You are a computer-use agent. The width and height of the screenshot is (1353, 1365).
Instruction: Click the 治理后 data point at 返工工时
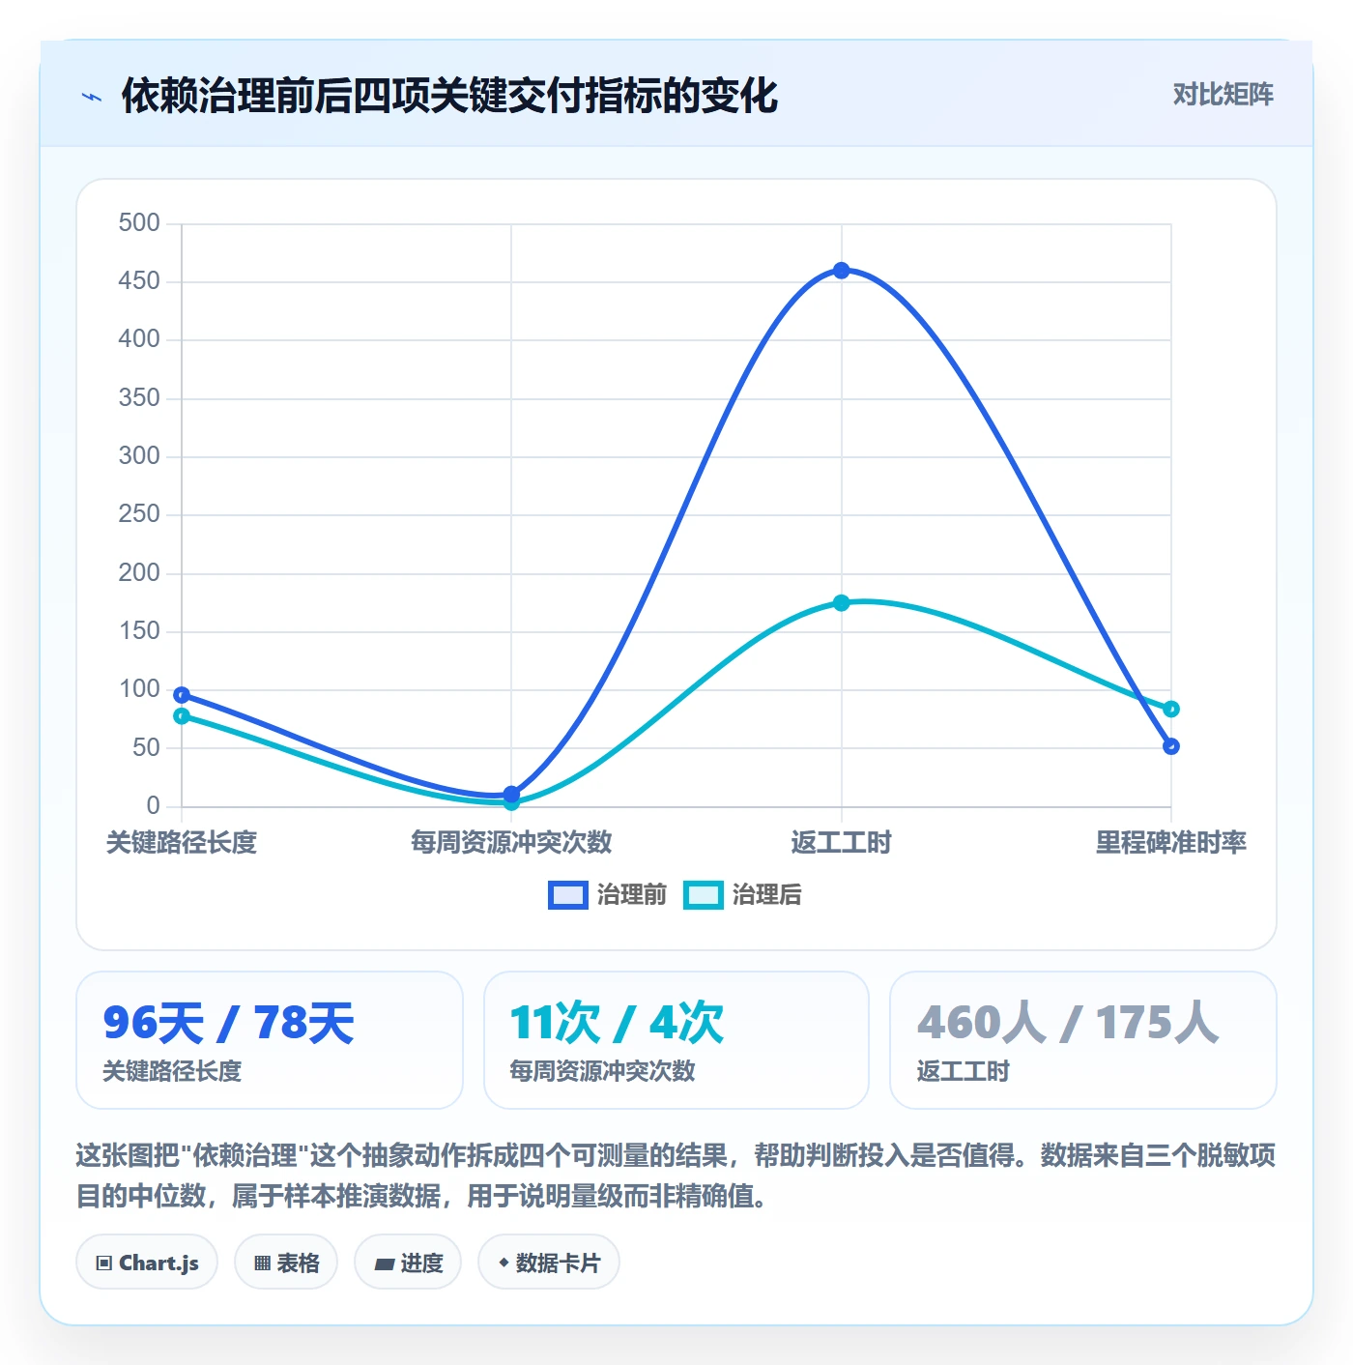(x=842, y=603)
